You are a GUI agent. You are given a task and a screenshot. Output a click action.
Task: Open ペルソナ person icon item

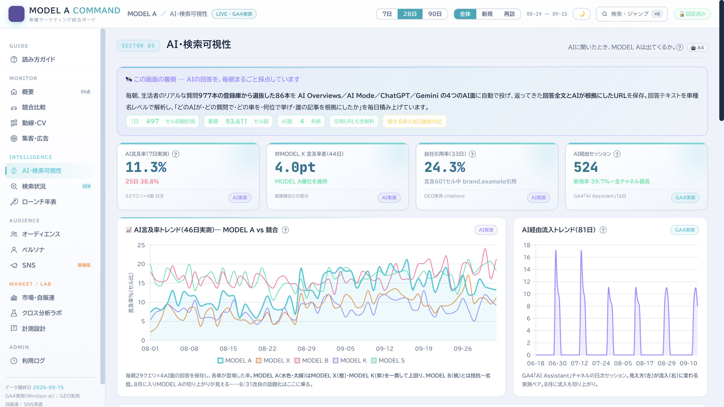coord(50,249)
